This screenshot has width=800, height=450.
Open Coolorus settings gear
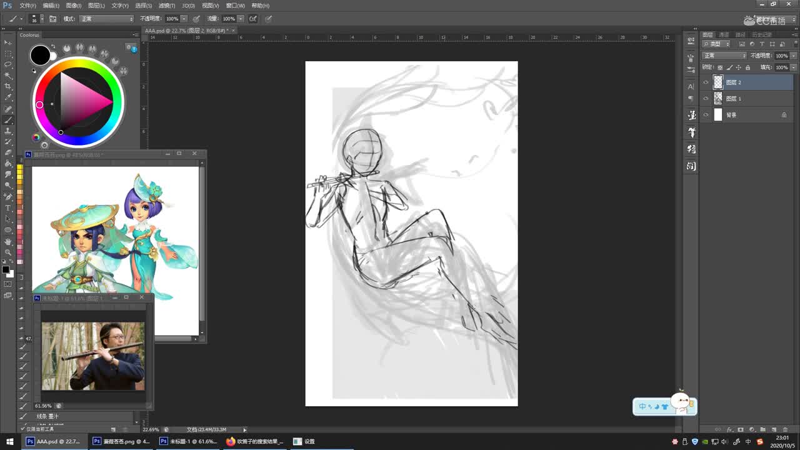pos(44,146)
